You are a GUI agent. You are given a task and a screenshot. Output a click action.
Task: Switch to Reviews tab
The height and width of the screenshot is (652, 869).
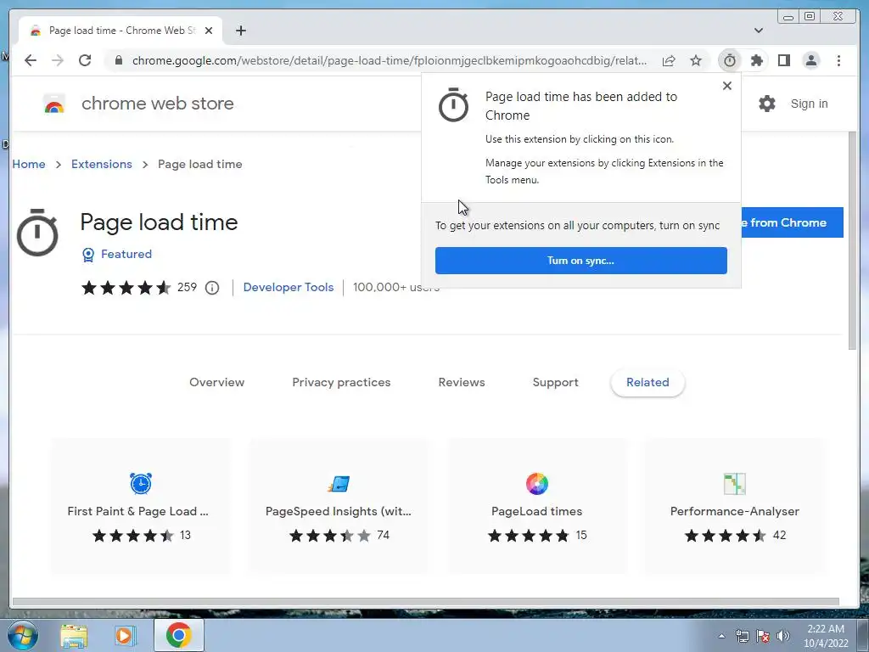tap(462, 382)
